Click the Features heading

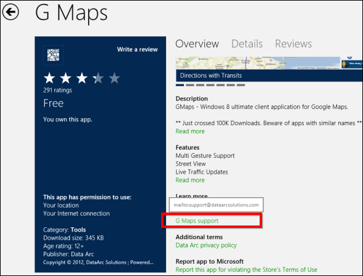pyautogui.click(x=187, y=148)
